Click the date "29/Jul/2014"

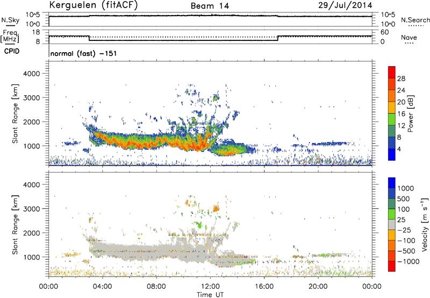345,5
